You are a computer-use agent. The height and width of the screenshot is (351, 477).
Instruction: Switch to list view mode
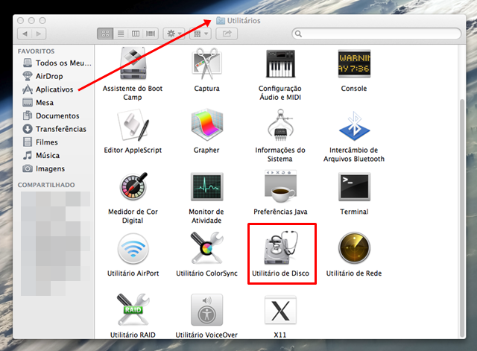pos(121,34)
